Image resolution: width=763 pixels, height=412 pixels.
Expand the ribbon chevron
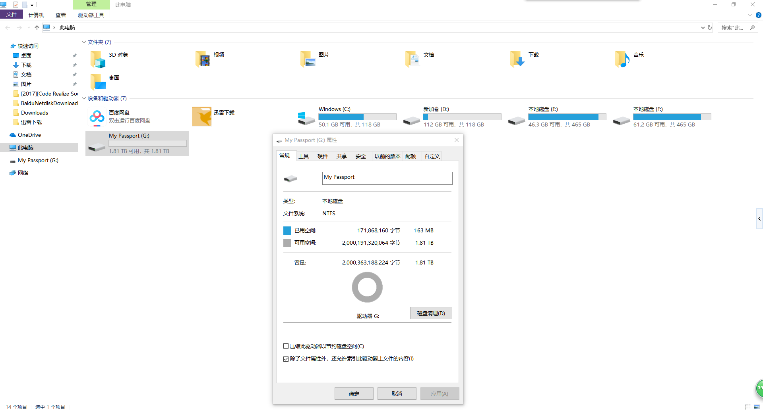[x=750, y=15]
